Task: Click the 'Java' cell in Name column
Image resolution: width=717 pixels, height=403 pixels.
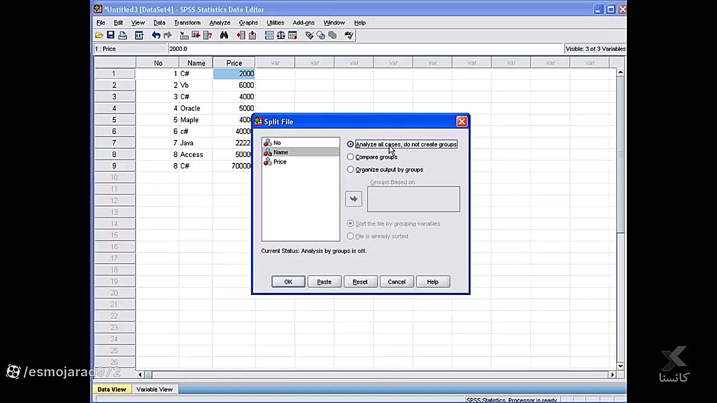Action: tap(196, 143)
